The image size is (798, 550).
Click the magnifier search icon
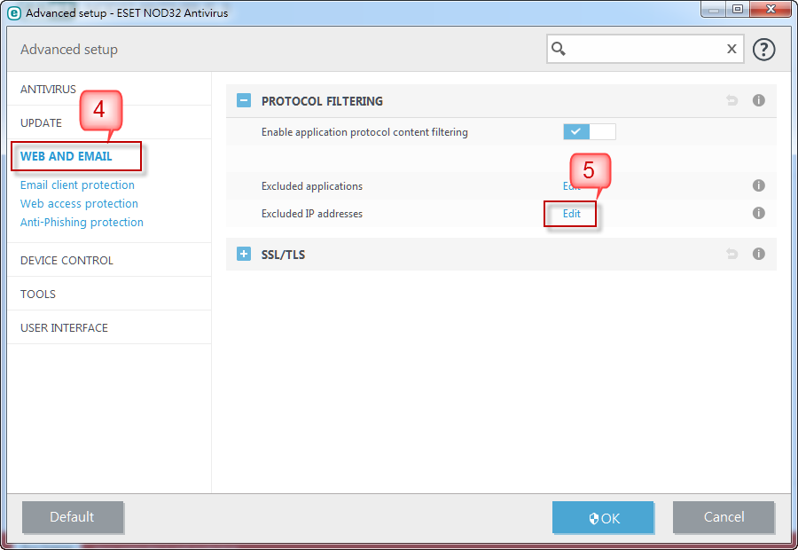[x=559, y=49]
